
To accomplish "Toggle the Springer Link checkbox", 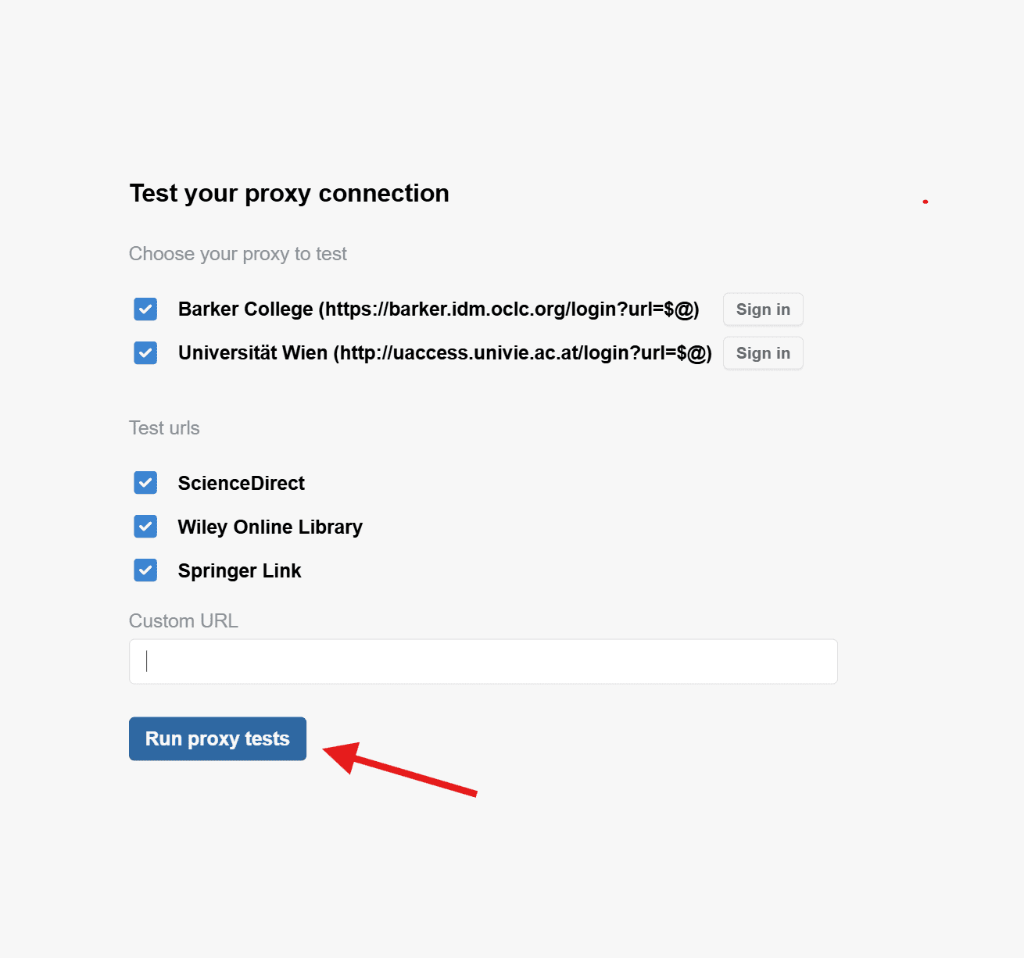I will (145, 570).
